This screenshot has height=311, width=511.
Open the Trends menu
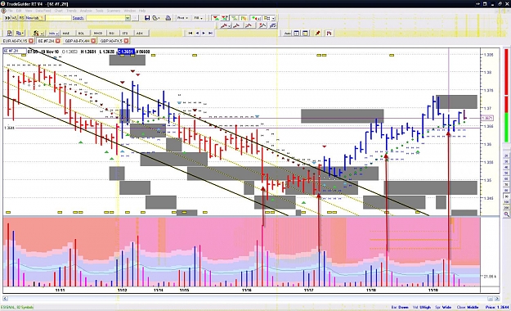(71, 11)
